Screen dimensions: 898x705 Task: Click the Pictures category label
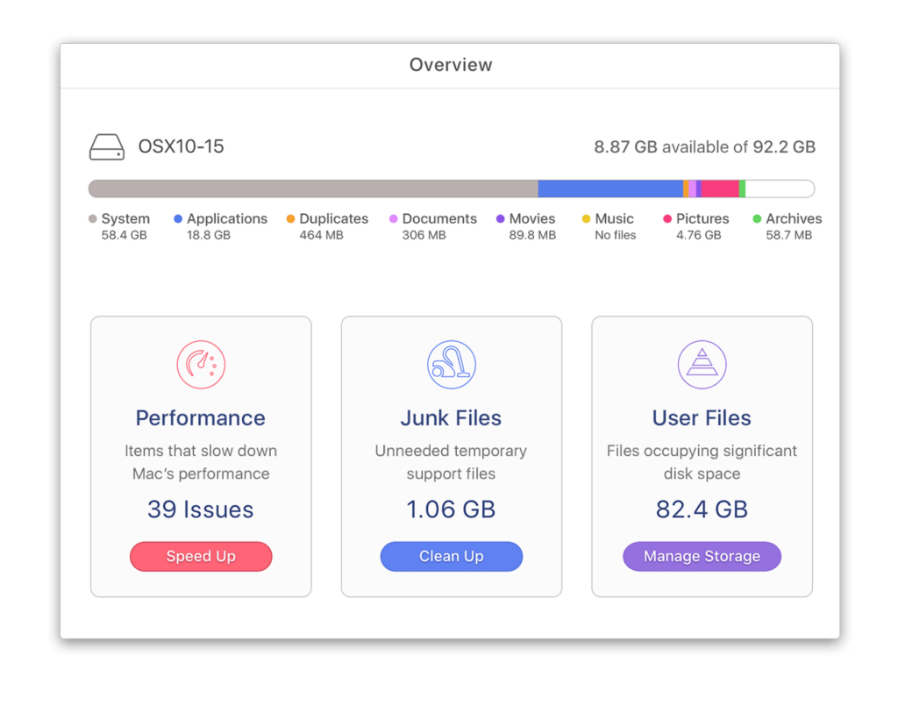point(701,218)
